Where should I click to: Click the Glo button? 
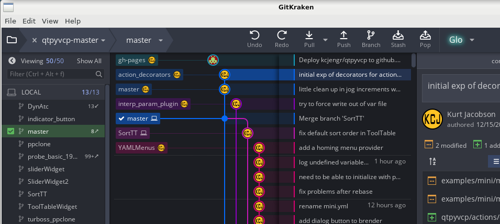(x=455, y=40)
